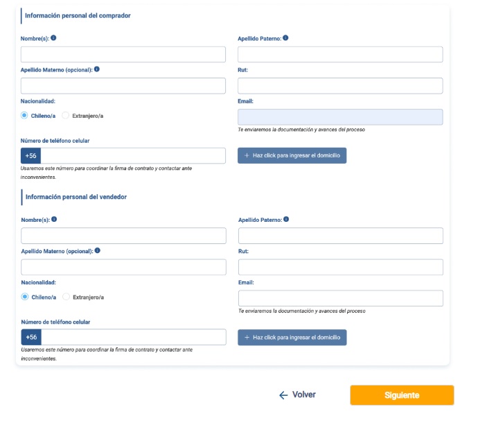Click info icon beside seller Apellido Paterno
487x425 pixels.
tap(286, 219)
